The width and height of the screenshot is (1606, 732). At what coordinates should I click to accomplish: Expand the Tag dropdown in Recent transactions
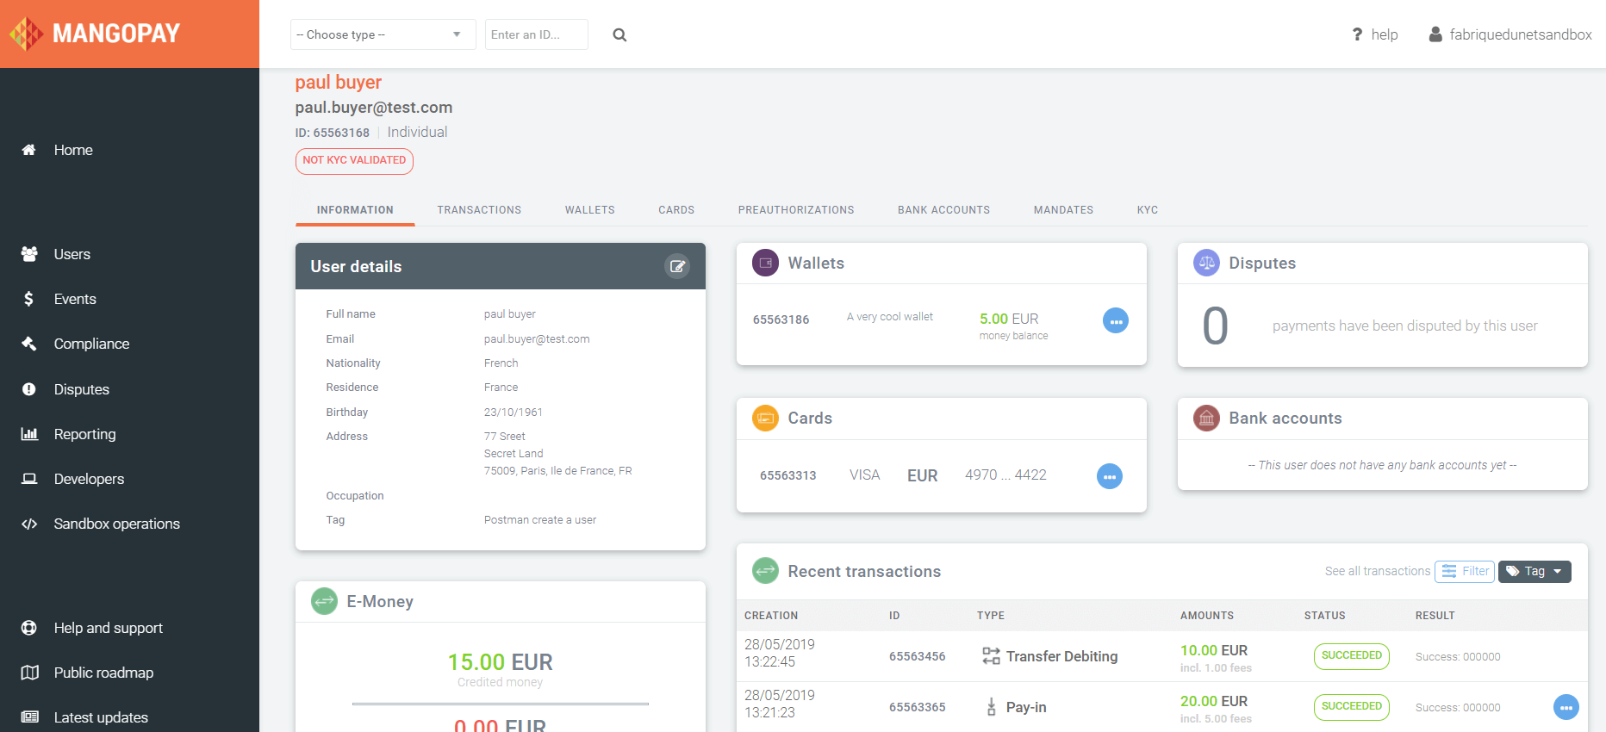pyautogui.click(x=1534, y=572)
